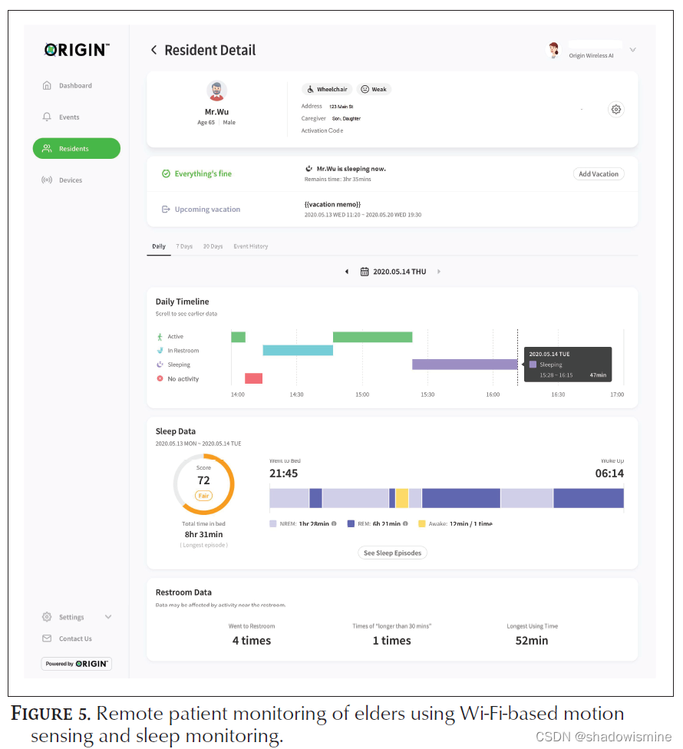This screenshot has height=749, width=683.
Task: Select the long green Active timeline bar
Action: click(x=372, y=337)
